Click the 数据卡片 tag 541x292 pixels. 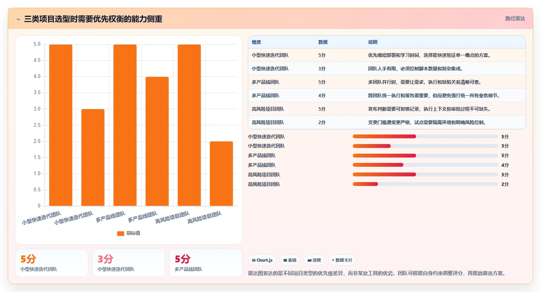tap(342, 260)
